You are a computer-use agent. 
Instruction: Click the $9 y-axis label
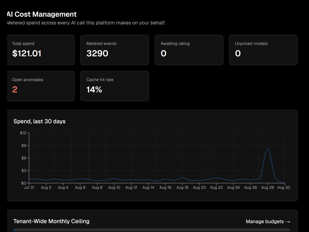click(x=24, y=146)
